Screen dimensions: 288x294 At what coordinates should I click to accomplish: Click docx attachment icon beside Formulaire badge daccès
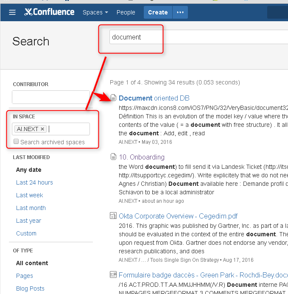tap(113, 274)
